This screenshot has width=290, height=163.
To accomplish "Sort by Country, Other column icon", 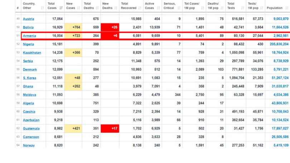I will coord(42,8).
